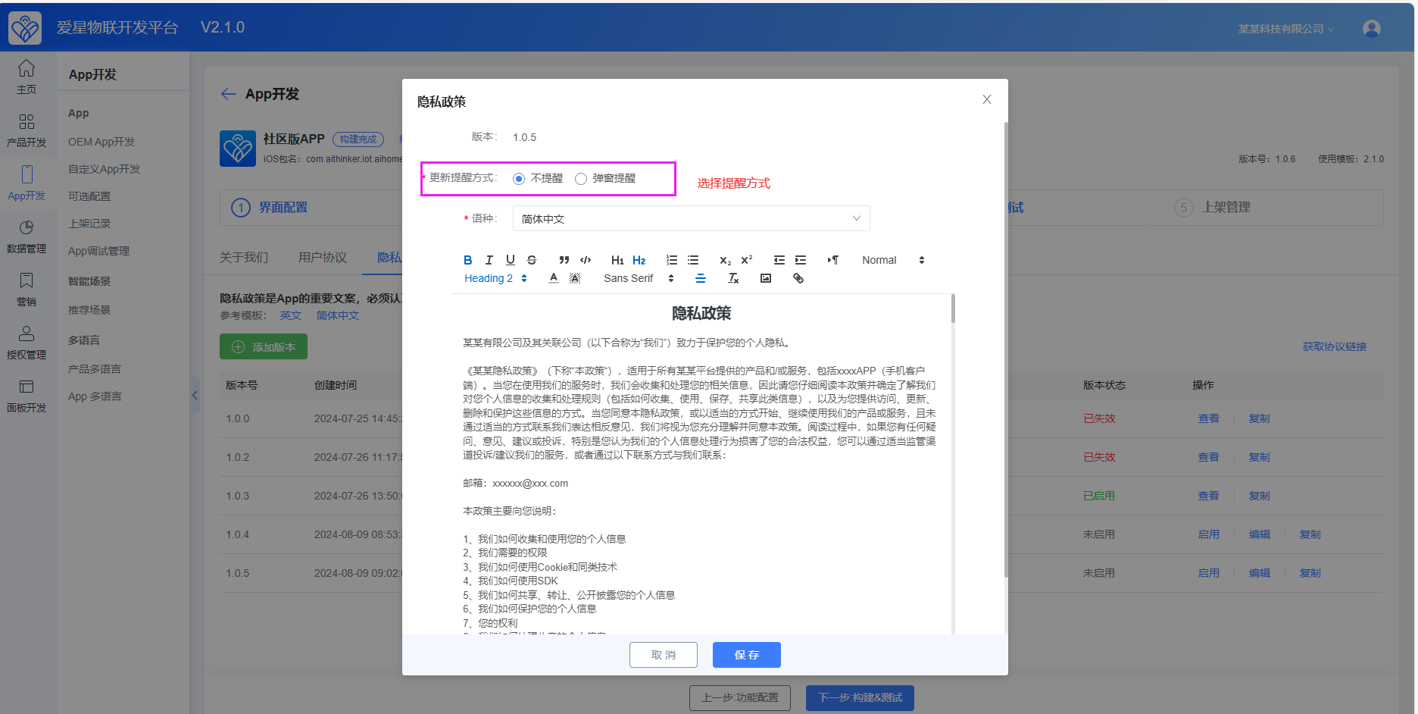Go to 主页 in the sidebar
This screenshot has height=714, width=1418.
click(27, 77)
